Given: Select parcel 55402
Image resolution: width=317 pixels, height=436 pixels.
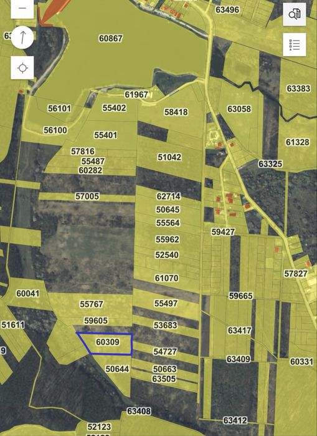Looking at the screenshot, I should (114, 108).
